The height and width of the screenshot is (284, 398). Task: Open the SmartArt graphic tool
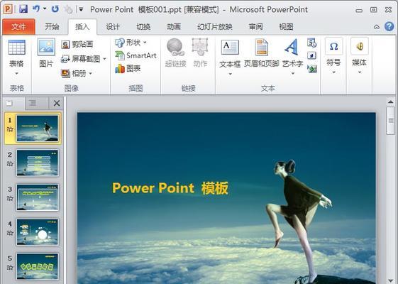point(136,55)
